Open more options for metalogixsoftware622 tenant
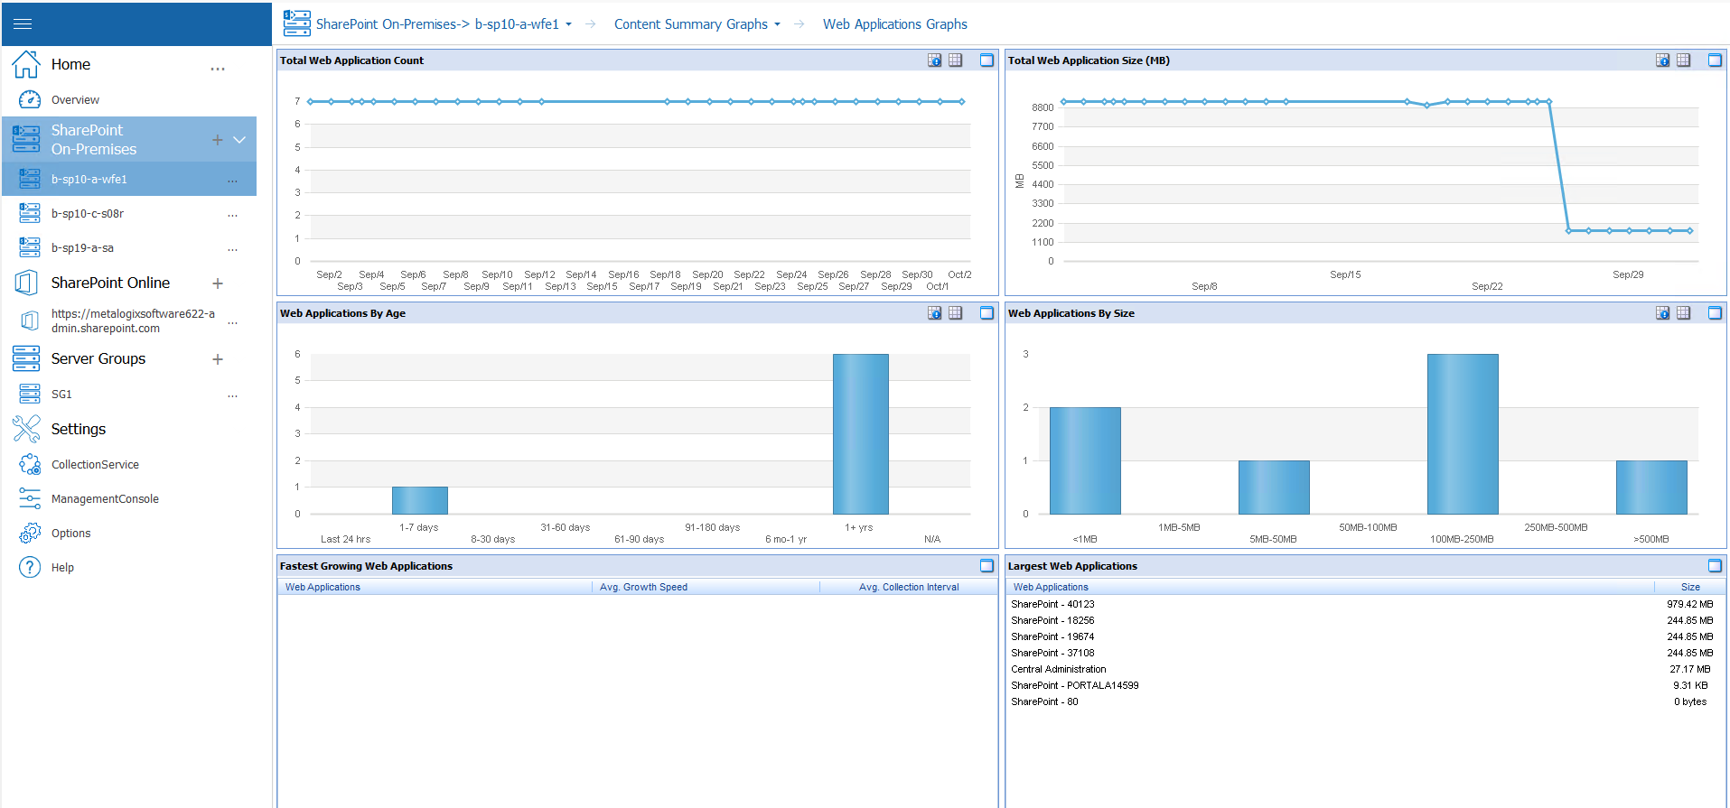1730x808 pixels. (x=232, y=322)
